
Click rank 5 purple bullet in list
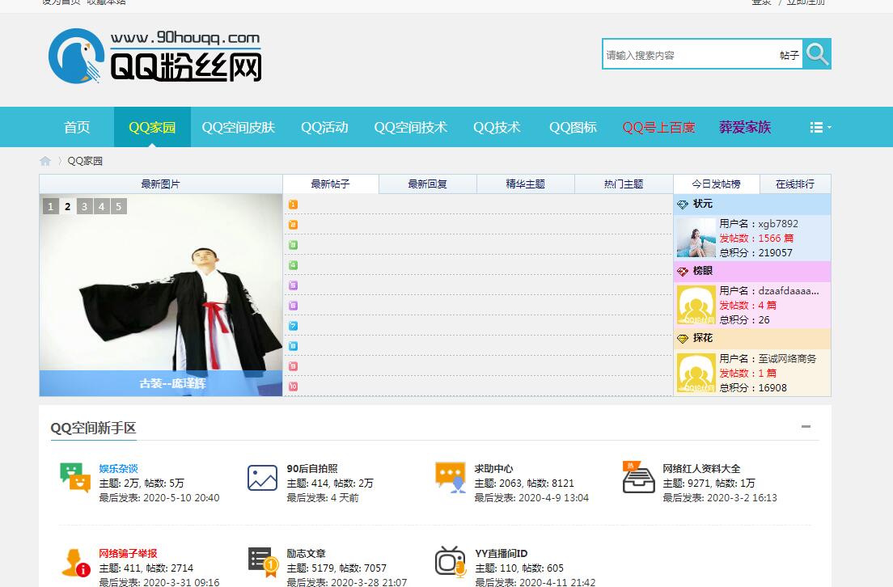[x=294, y=285]
